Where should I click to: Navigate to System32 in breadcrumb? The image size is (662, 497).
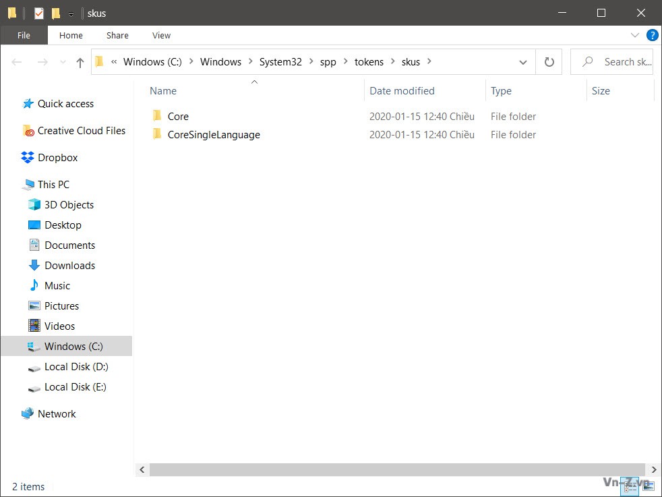click(x=280, y=61)
